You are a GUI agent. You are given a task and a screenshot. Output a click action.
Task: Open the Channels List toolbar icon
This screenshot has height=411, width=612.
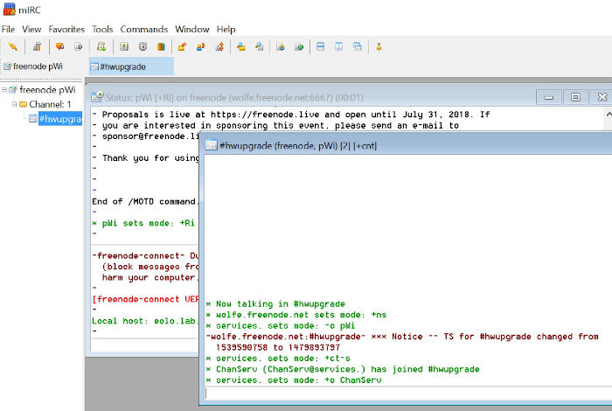coord(79,47)
